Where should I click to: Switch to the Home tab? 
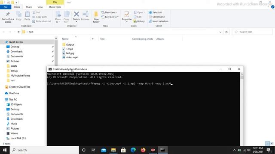point(17,7)
